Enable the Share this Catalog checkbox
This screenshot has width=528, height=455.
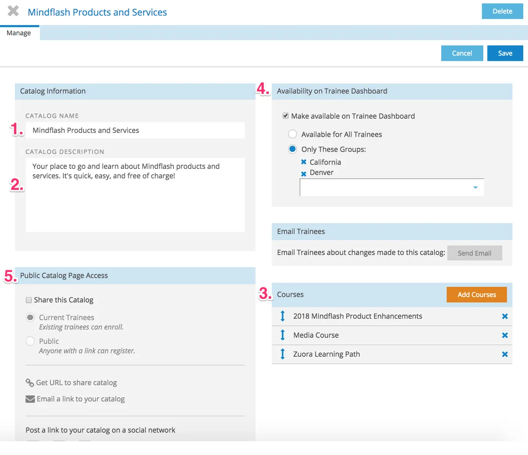click(29, 300)
